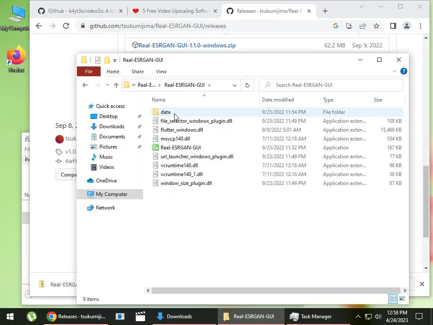Expand the breadcrumb overflow chevrons

pos(134,85)
